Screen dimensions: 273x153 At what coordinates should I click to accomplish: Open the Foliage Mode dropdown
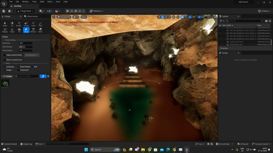tap(25, 11)
